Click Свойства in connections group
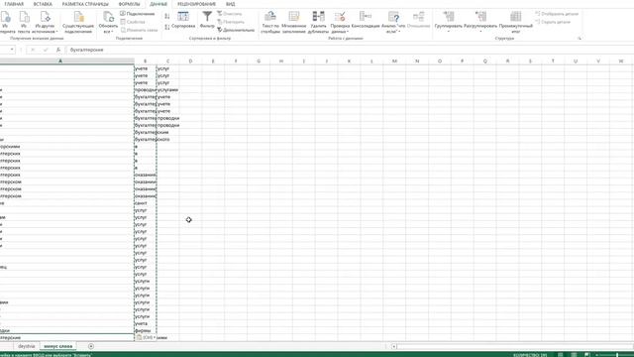The width and height of the screenshot is (634, 357). coord(133,22)
